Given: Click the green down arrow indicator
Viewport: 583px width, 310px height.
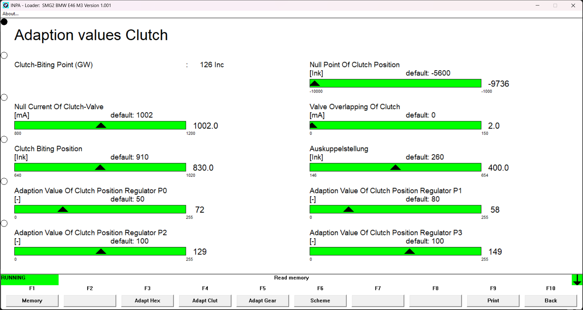Looking at the screenshot, I should (x=577, y=280).
